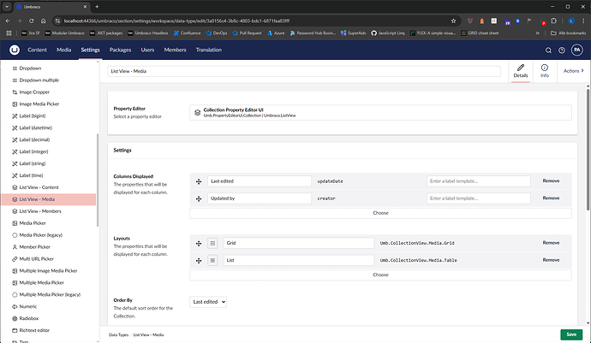The height and width of the screenshot is (343, 591).
Task: Click drag handle for Updated by column
Action: (x=199, y=198)
